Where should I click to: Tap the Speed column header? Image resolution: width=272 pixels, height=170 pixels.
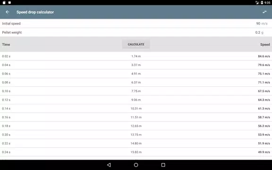(265, 44)
